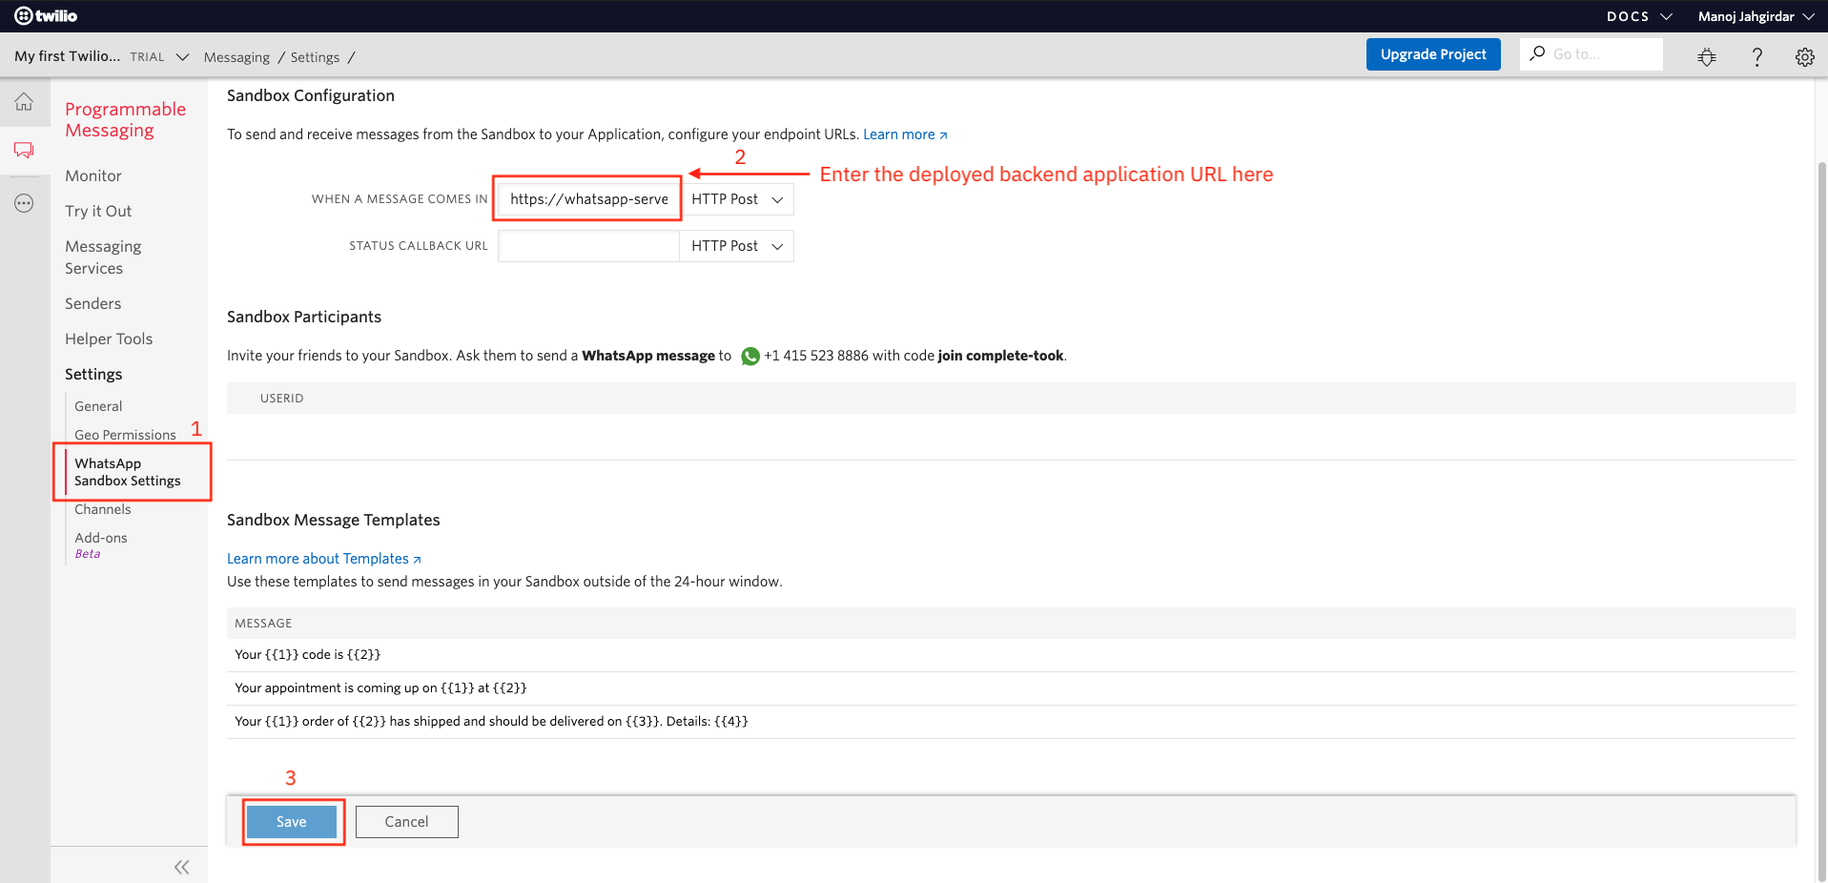This screenshot has height=883, width=1828.
Task: Open the settings gear icon
Action: tap(1804, 56)
